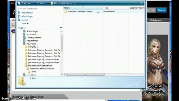Select the highlighted Pokemon-LeafGreenVersion zip folder
The height and width of the screenshot is (101, 179).
(40, 65)
